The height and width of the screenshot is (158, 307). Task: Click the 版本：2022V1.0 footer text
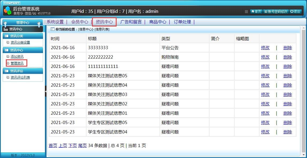tap(23, 155)
